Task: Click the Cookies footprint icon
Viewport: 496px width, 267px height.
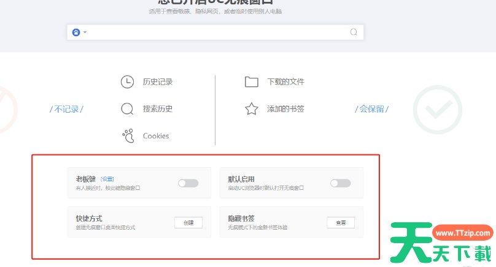Action: tap(128, 136)
